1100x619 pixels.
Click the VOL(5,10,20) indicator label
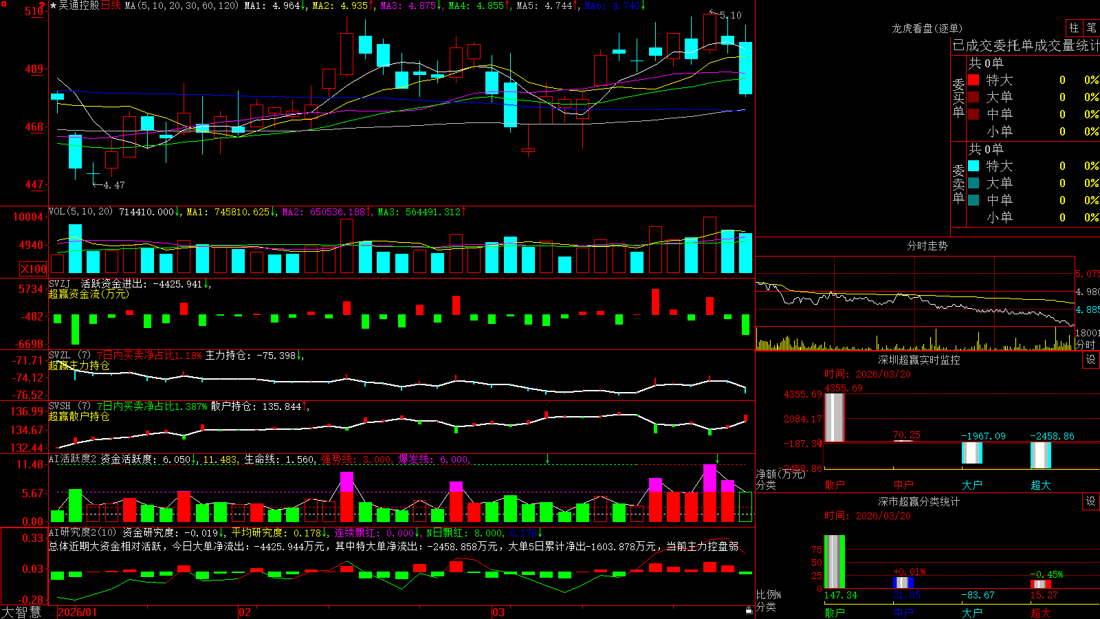click(81, 211)
